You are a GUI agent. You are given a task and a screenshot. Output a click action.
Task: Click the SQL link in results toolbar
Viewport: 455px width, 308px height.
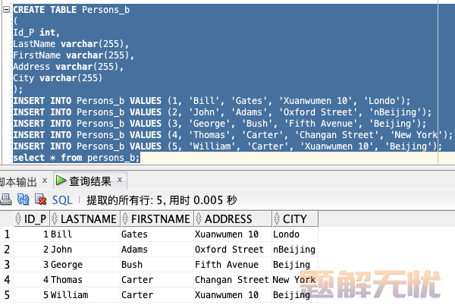pos(62,200)
